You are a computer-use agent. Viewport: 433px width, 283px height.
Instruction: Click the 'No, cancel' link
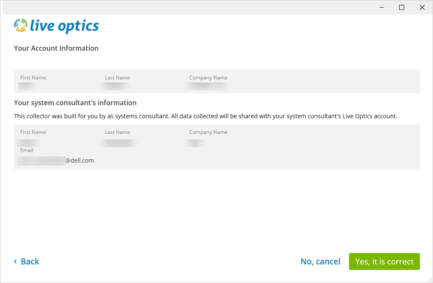click(x=320, y=261)
